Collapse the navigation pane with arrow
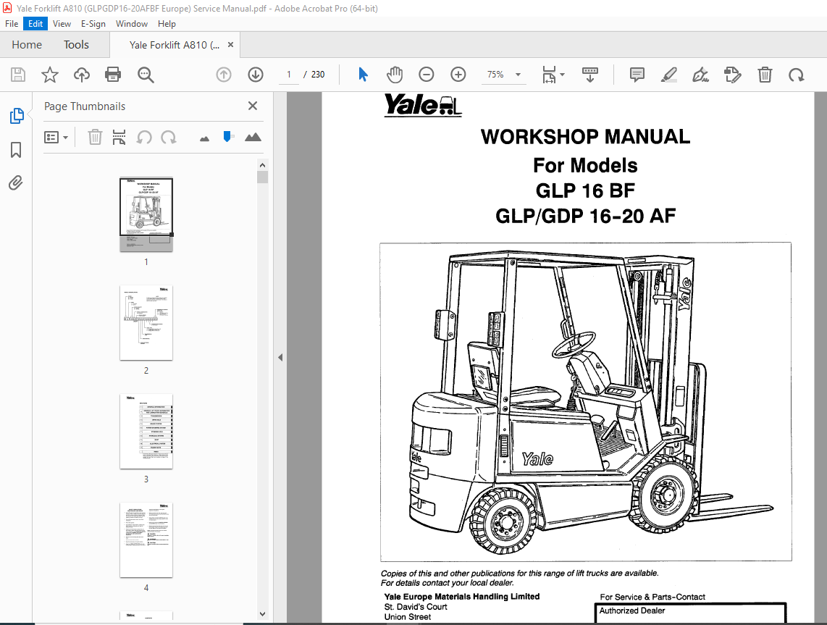Image resolution: width=827 pixels, height=625 pixels. tap(280, 358)
